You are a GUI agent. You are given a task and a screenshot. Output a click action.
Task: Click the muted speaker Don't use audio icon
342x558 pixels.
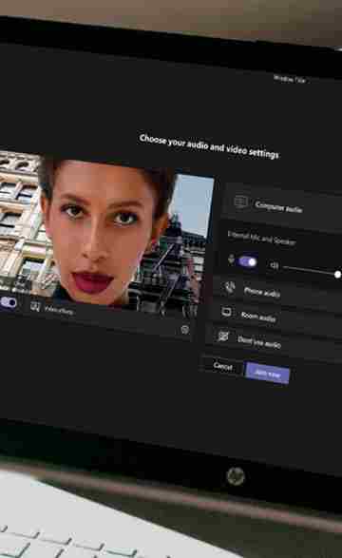pyautogui.click(x=223, y=336)
